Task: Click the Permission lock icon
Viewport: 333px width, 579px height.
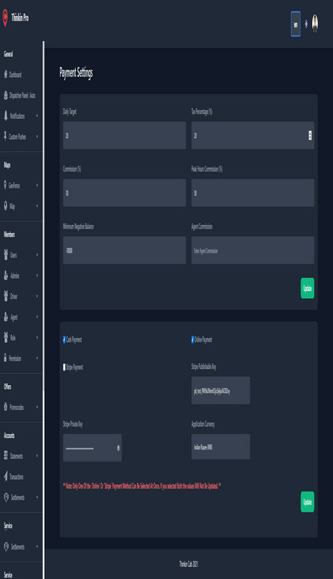Action: point(5,358)
